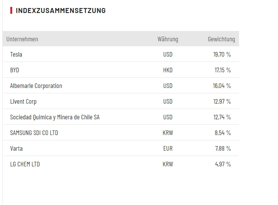
Task: Click the Gewichtung column header
Action: pyautogui.click(x=221, y=39)
